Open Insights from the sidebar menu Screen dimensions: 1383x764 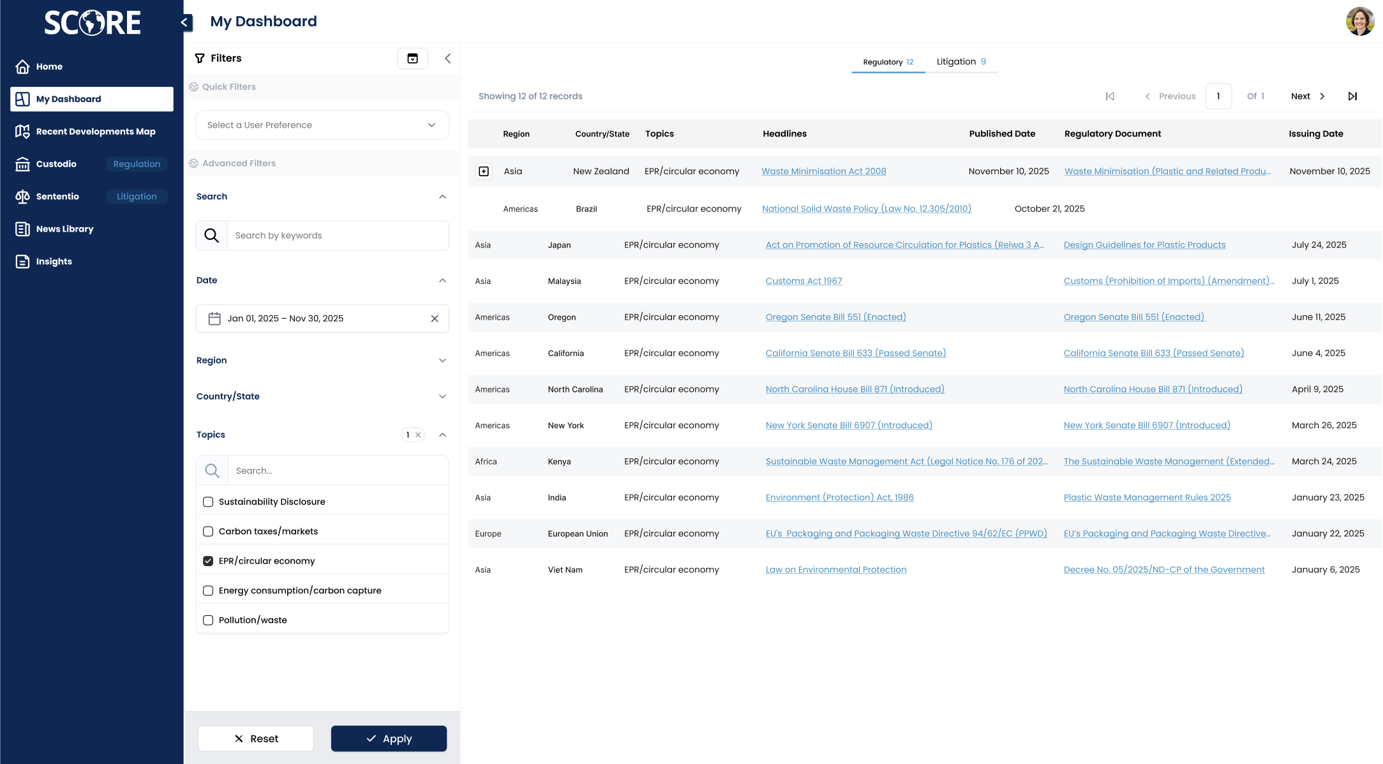pos(54,262)
